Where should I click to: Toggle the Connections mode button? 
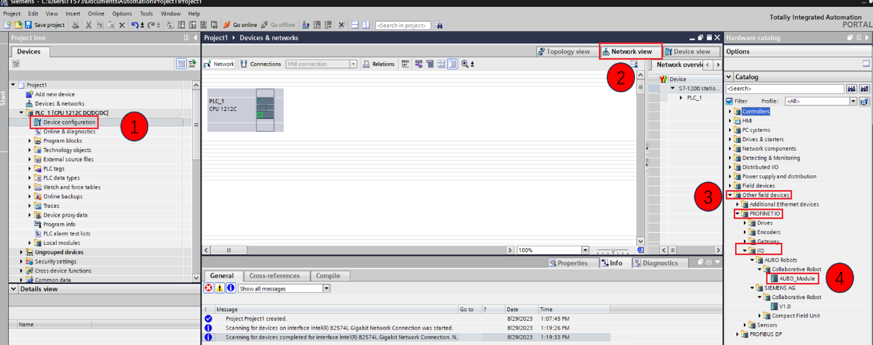click(x=260, y=64)
